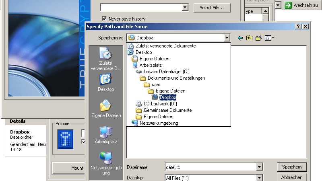Click the Dropbox heading in Details pane
The width and height of the screenshot is (322, 181).
[20, 132]
